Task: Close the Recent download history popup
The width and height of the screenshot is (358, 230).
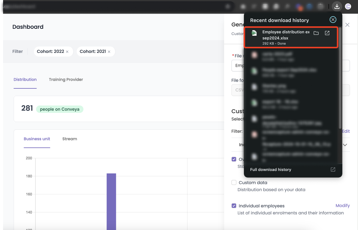Action: click(333, 20)
